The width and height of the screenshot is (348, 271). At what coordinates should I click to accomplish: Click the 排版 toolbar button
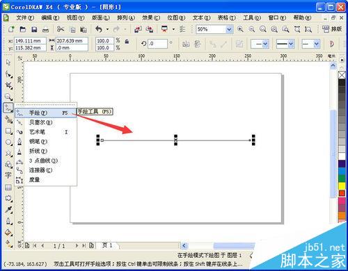pos(332,29)
